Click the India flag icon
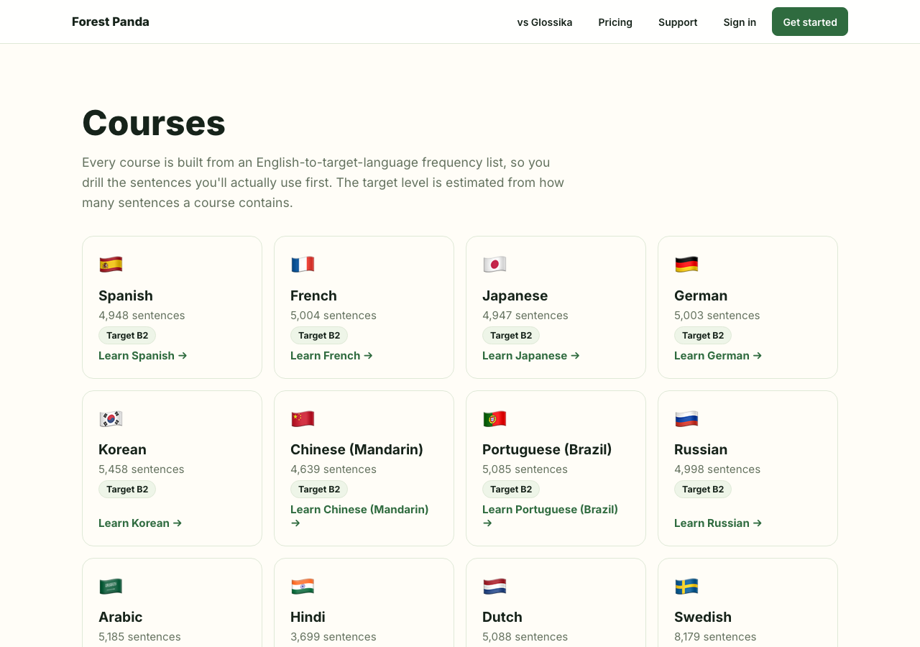920x647 pixels. pos(303,587)
